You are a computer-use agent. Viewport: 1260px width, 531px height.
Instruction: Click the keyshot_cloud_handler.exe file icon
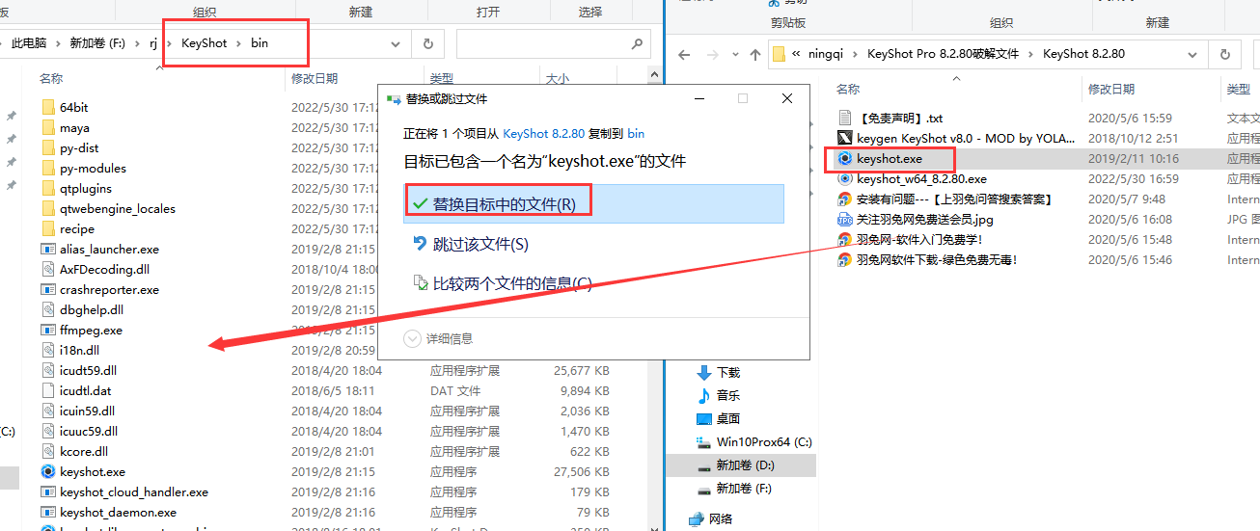coord(48,491)
